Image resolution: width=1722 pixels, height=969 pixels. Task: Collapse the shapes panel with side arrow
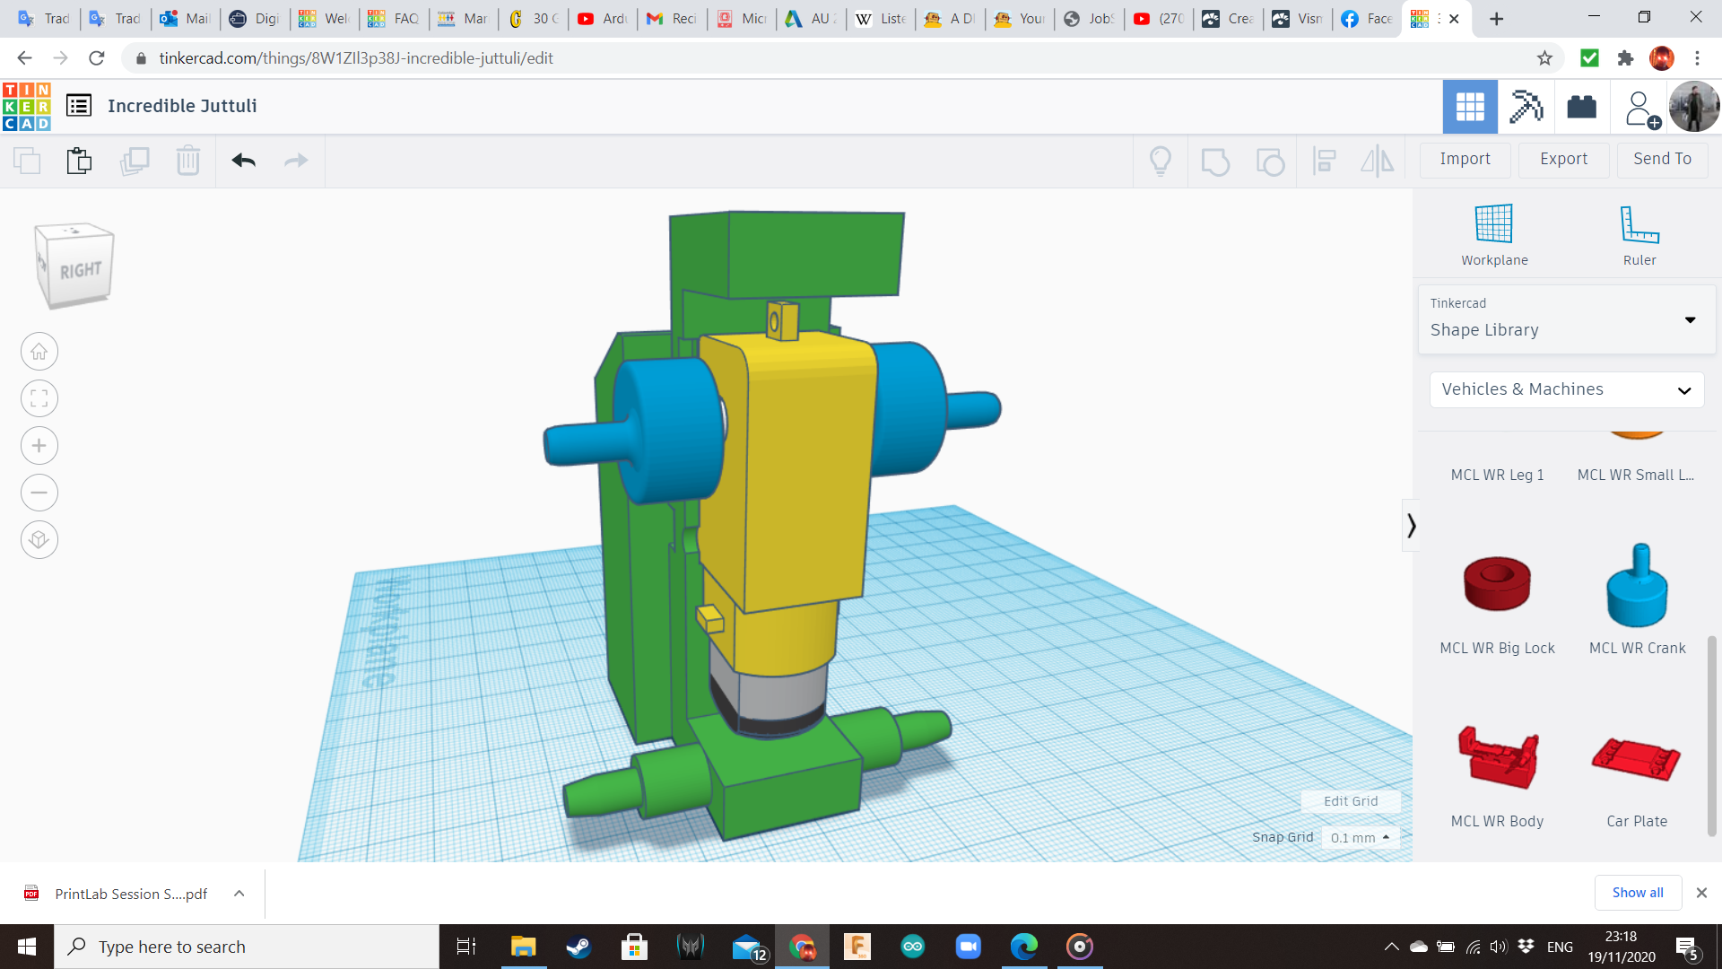point(1411,525)
